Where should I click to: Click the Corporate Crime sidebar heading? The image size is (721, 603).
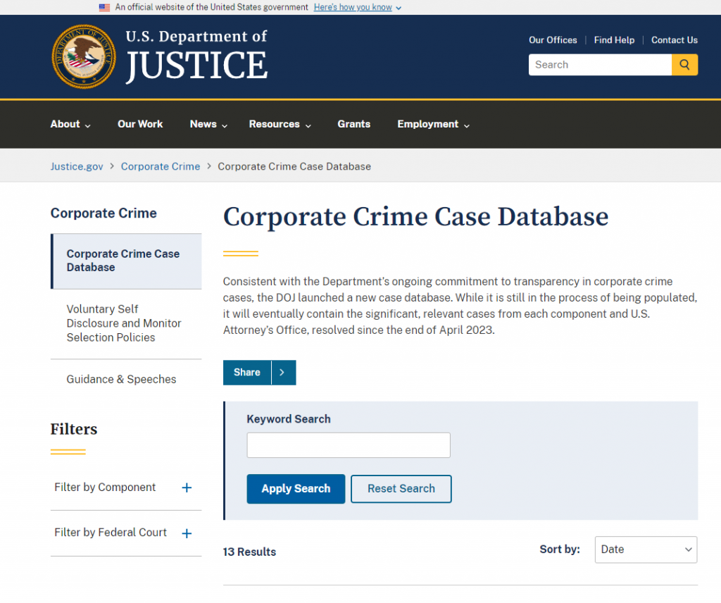[x=104, y=213]
